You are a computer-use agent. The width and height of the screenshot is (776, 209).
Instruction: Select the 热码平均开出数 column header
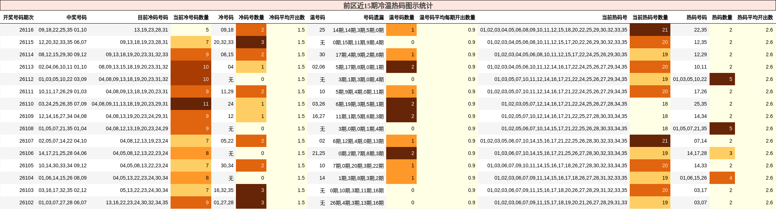(x=755, y=17)
